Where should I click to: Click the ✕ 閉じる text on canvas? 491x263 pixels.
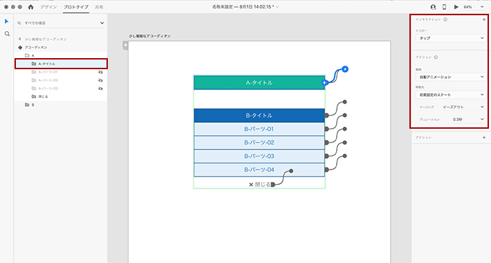tap(259, 185)
